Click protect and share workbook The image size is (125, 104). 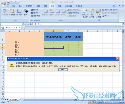point(110,10)
